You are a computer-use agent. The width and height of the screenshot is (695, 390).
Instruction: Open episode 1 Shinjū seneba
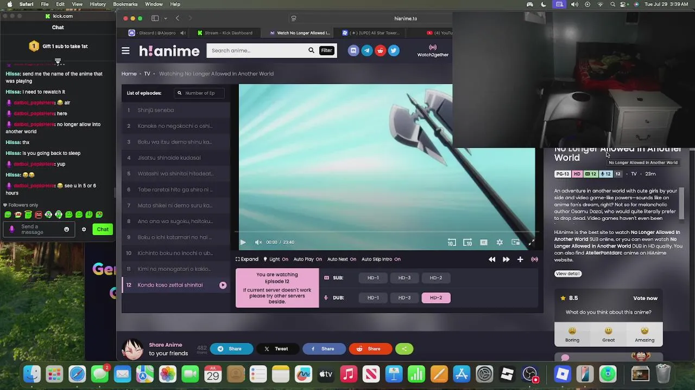176,110
